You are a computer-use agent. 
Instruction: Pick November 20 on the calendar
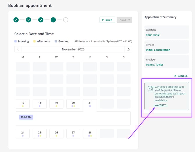click(x=73, y=104)
